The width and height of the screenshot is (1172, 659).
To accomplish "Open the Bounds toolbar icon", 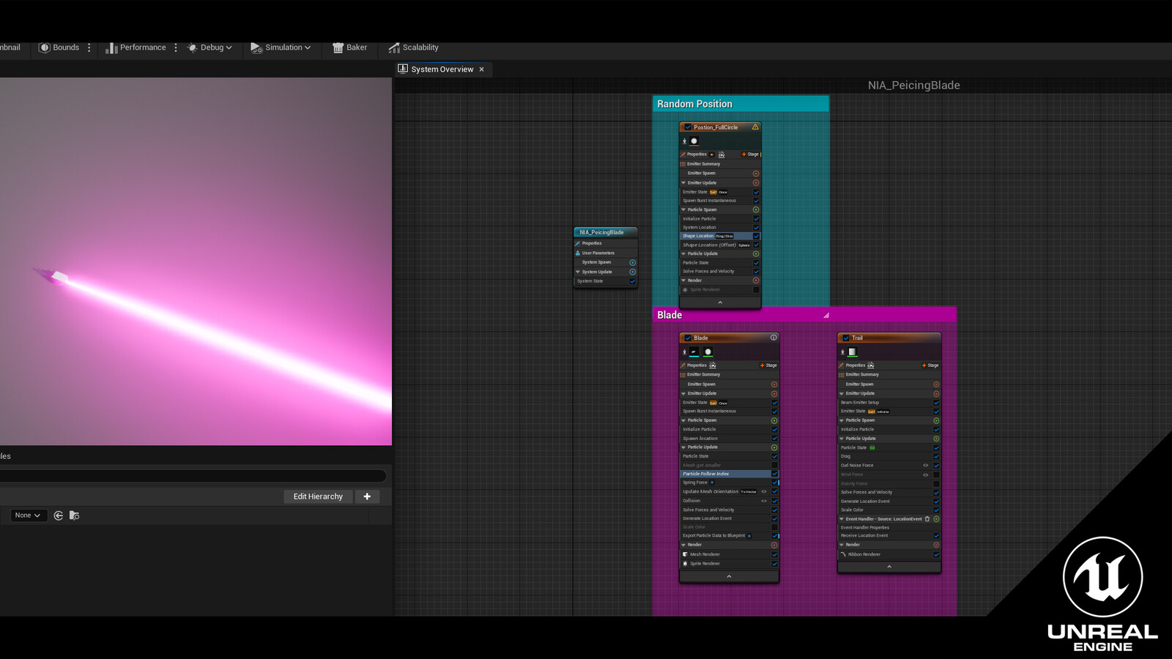I will click(x=59, y=47).
